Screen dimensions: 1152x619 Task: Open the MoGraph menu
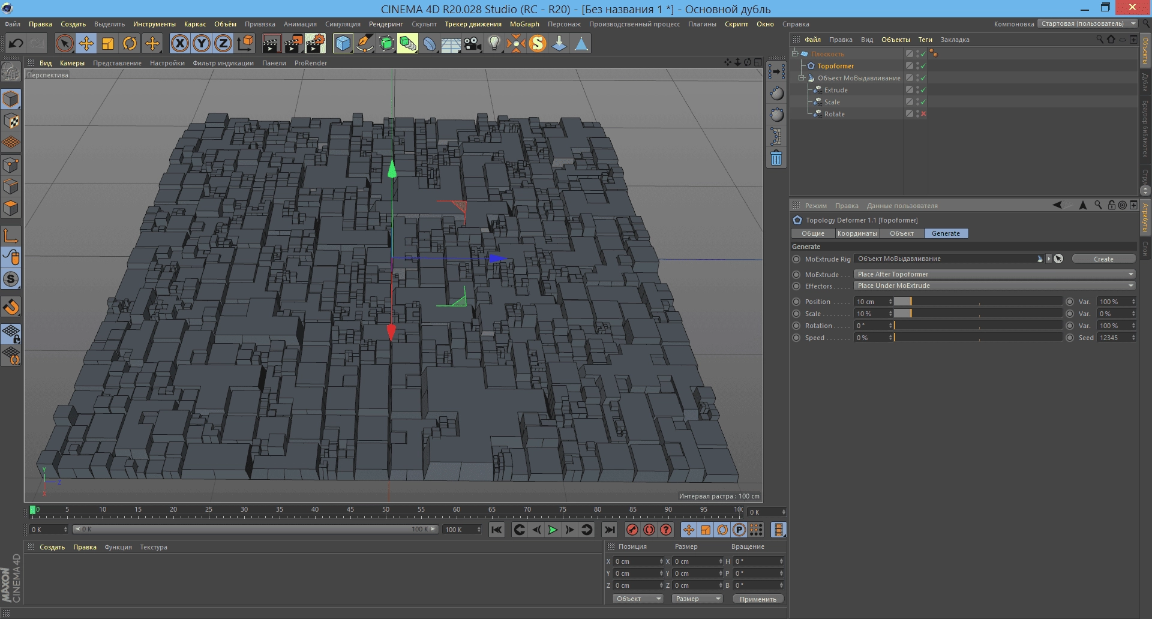[x=524, y=24]
